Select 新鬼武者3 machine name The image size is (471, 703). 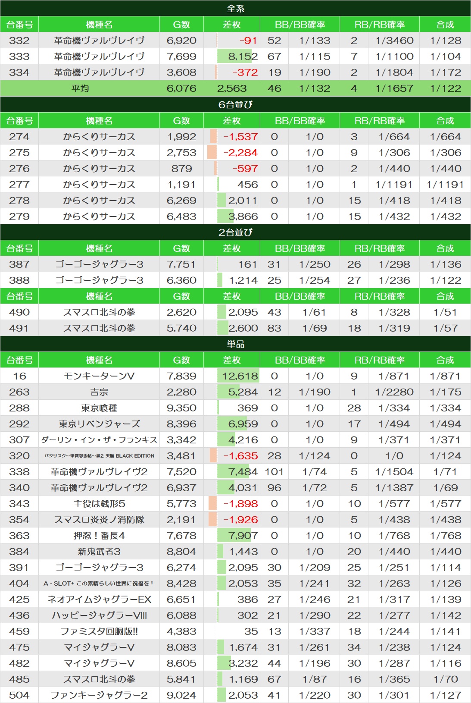[x=99, y=552]
